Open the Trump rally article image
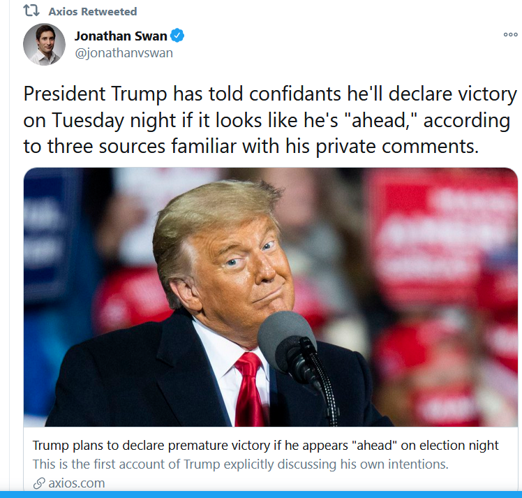Viewport: 522px width, 498px height. (271, 297)
